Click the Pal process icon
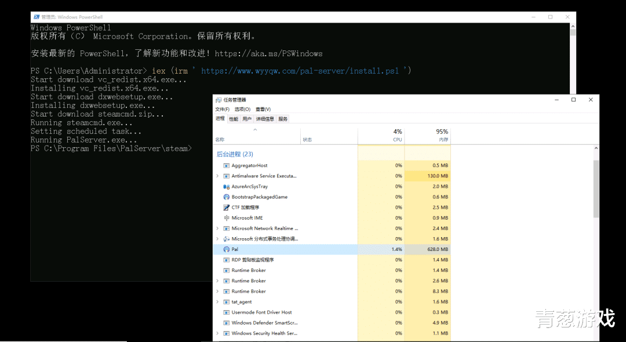This screenshot has width=626, height=342. click(x=227, y=249)
